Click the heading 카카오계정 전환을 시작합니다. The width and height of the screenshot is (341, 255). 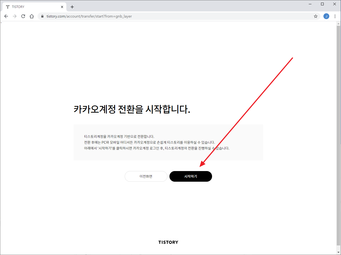coord(132,109)
